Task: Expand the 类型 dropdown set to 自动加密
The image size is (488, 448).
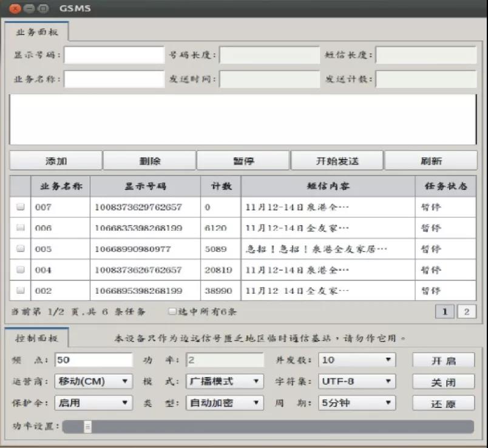Action: coord(225,403)
